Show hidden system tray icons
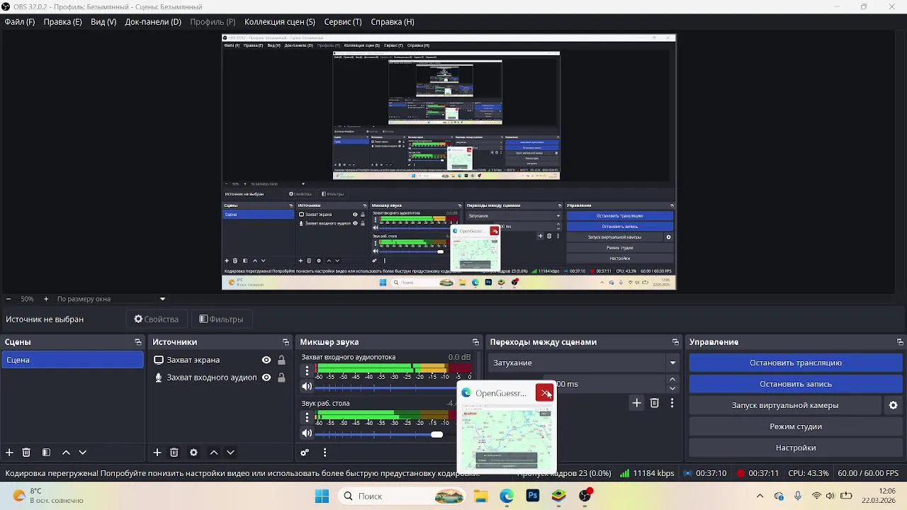Image resolution: width=907 pixels, height=510 pixels. pos(760,496)
